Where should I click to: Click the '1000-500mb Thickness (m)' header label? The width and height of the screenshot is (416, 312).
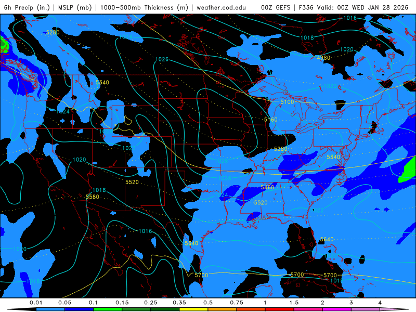coord(144,7)
